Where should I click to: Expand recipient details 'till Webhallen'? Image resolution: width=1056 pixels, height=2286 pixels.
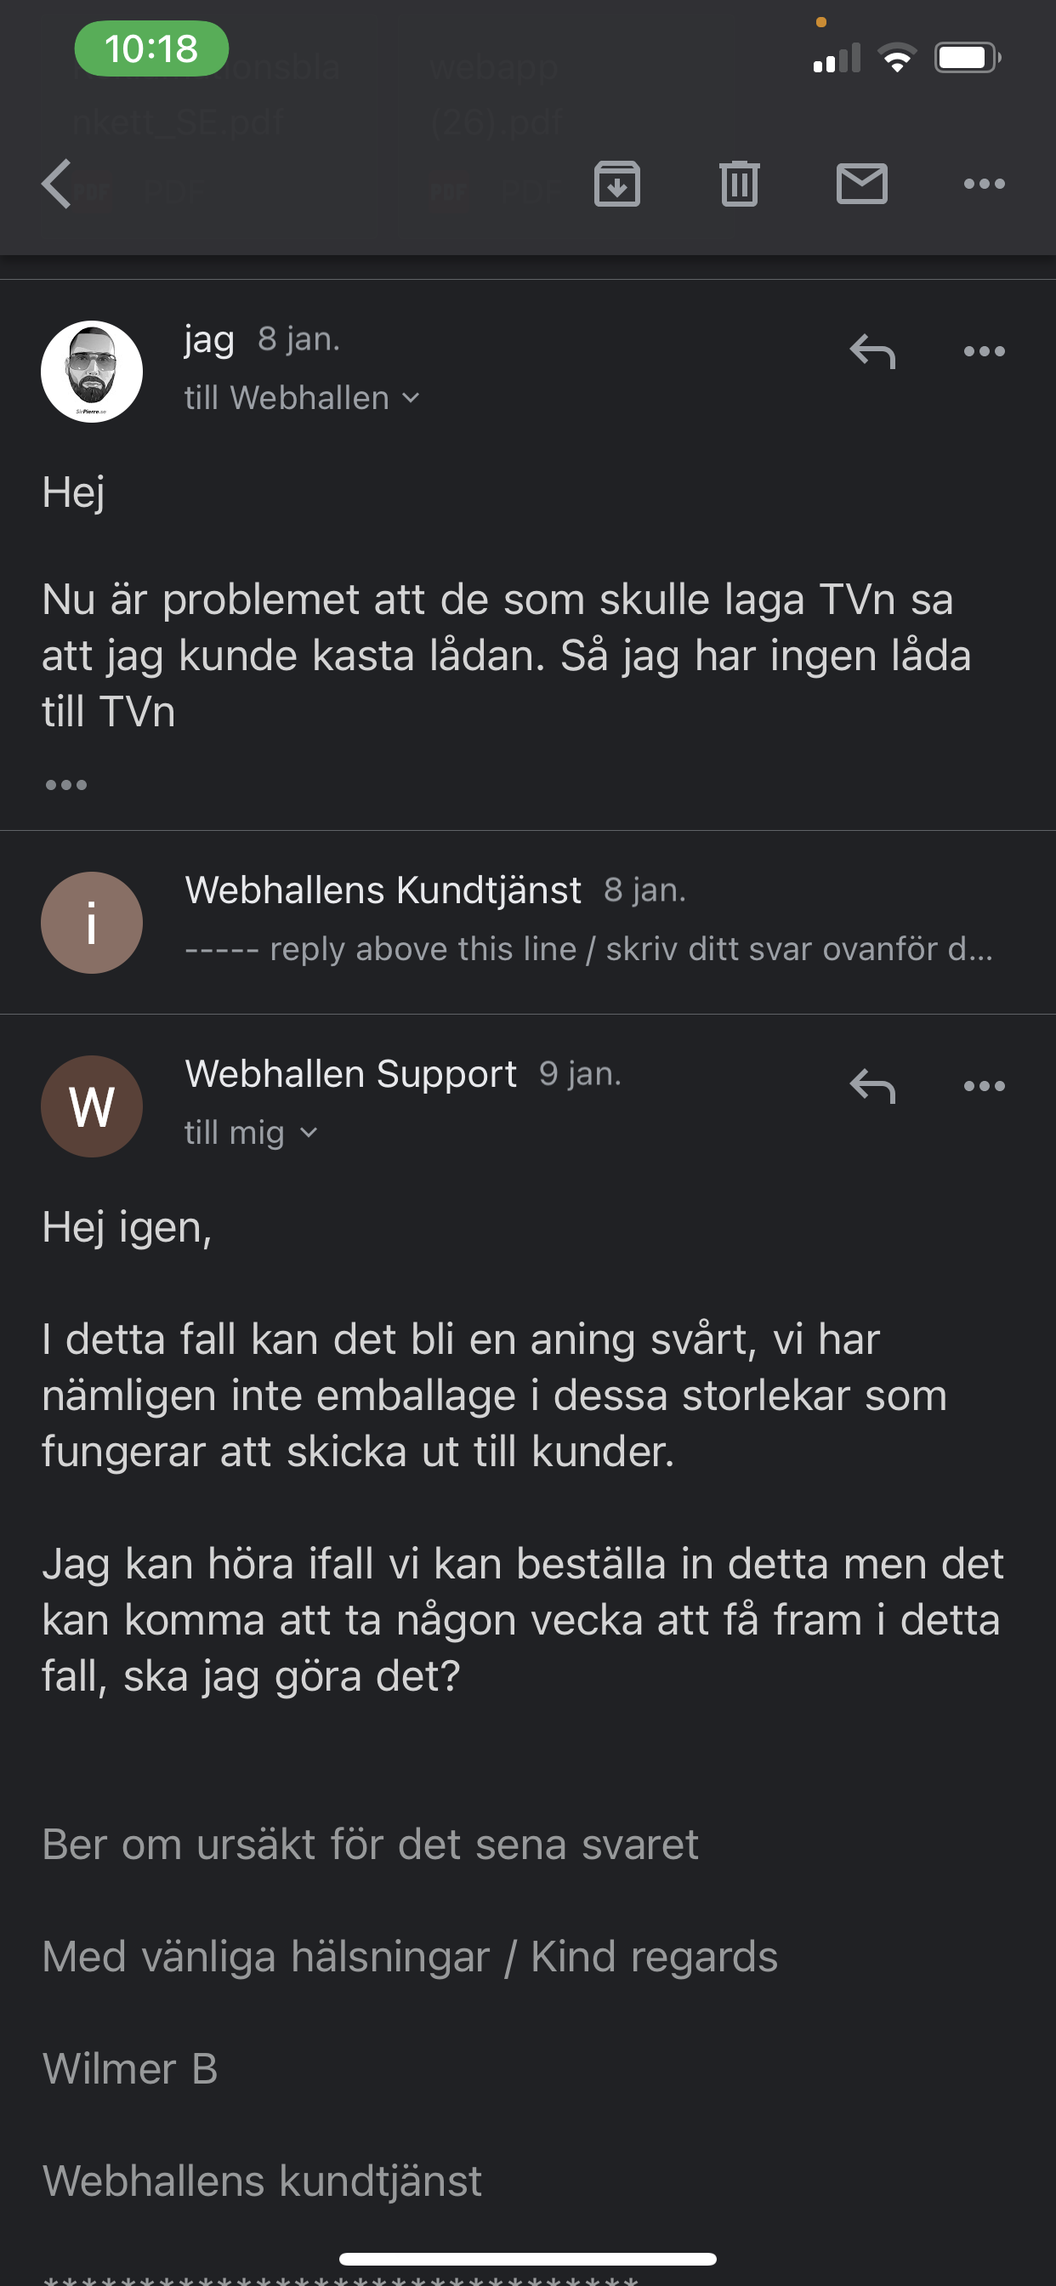302,397
